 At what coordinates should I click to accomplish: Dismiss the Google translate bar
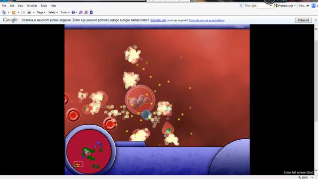click(x=316, y=20)
